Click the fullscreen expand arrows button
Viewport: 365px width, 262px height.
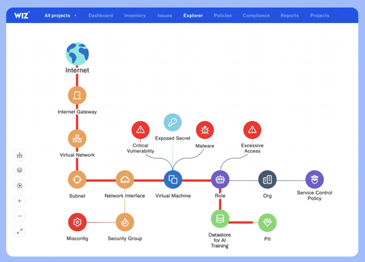click(x=19, y=231)
